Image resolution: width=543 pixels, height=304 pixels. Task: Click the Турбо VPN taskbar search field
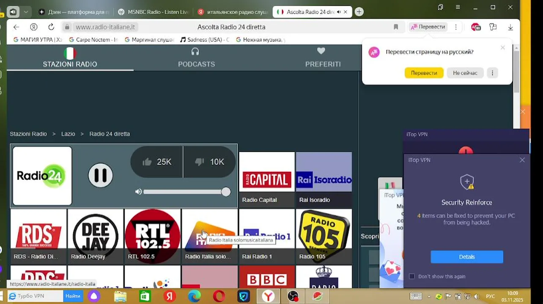click(x=36, y=296)
